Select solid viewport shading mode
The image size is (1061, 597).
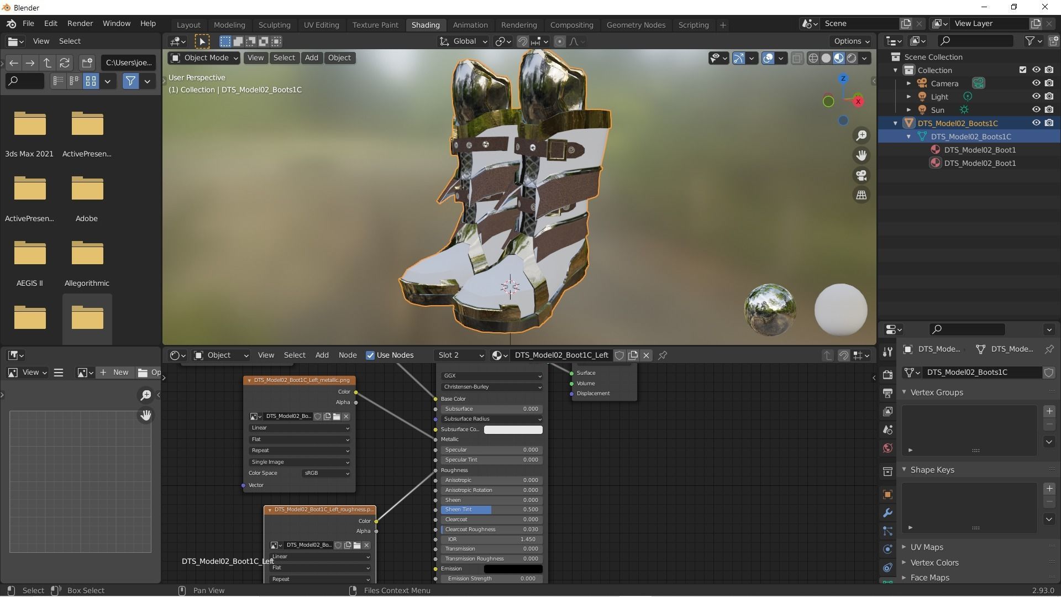point(826,58)
